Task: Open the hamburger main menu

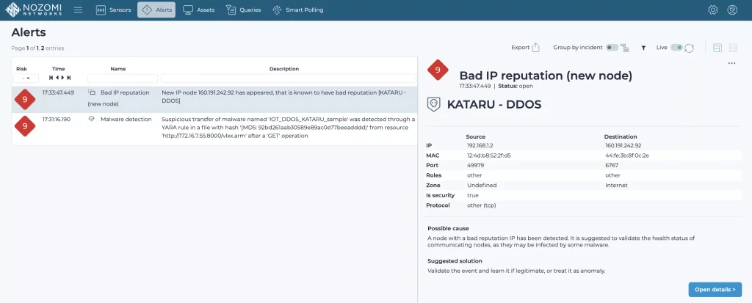Action: click(x=78, y=10)
